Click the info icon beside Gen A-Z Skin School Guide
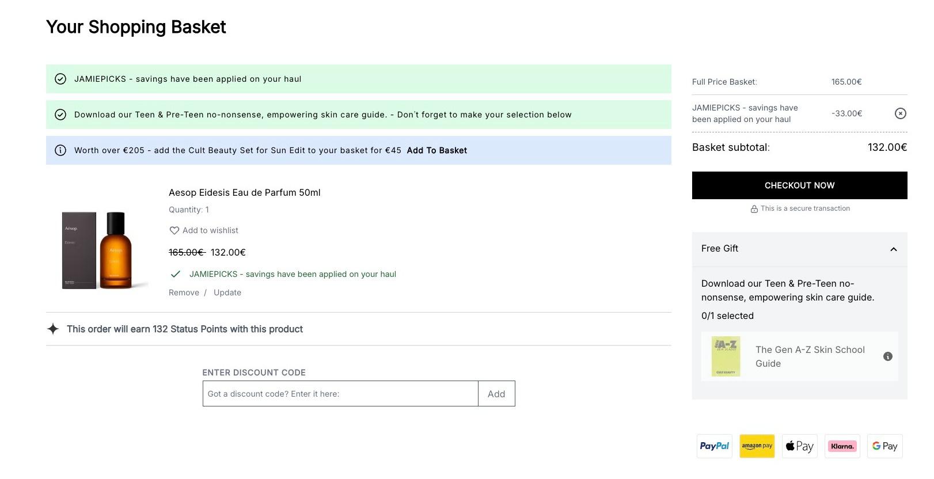The height and width of the screenshot is (479, 934). click(887, 356)
